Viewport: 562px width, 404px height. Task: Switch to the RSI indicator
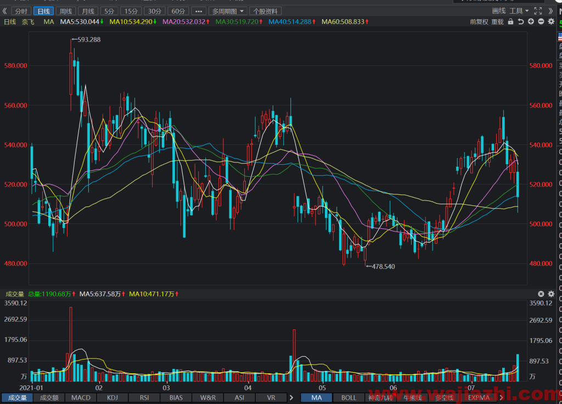[144, 398]
